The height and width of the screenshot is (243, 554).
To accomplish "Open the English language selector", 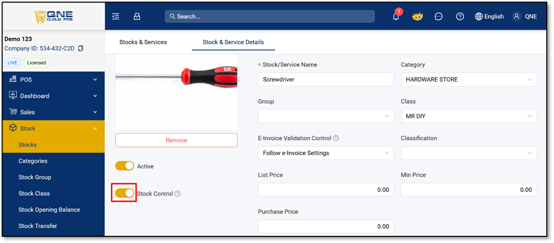I will 489,16.
